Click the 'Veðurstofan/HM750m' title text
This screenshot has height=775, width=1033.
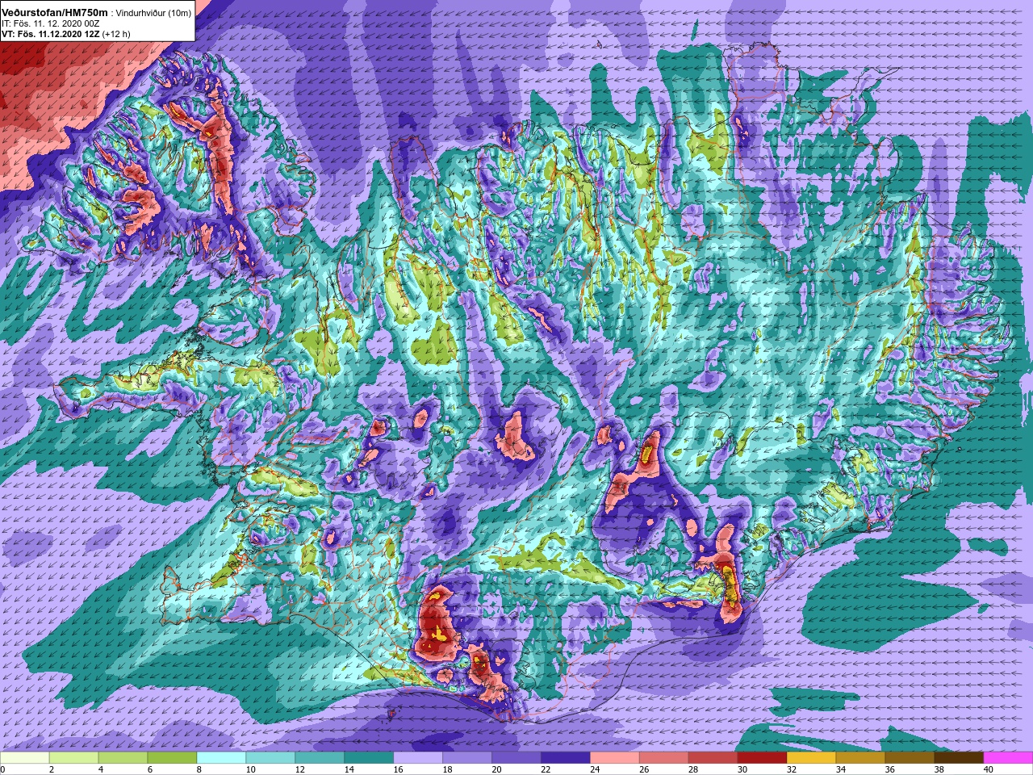[55, 13]
